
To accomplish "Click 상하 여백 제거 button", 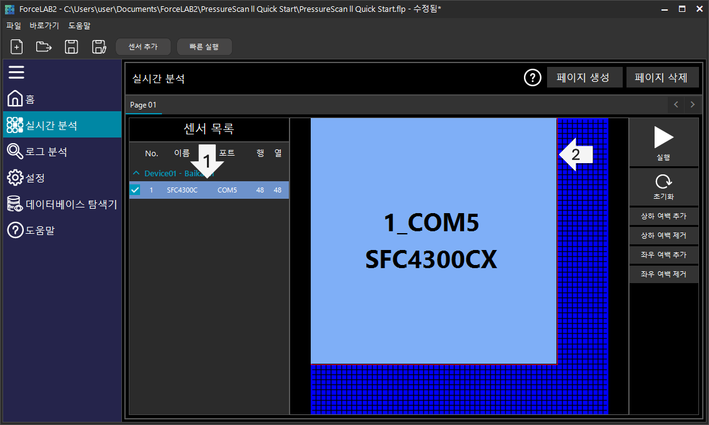I will click(663, 236).
